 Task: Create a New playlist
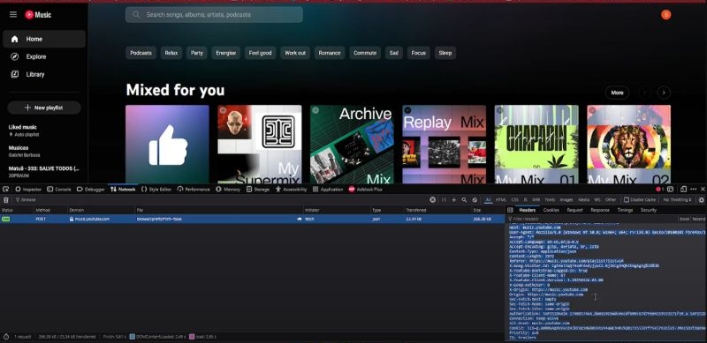pyautogui.click(x=43, y=108)
